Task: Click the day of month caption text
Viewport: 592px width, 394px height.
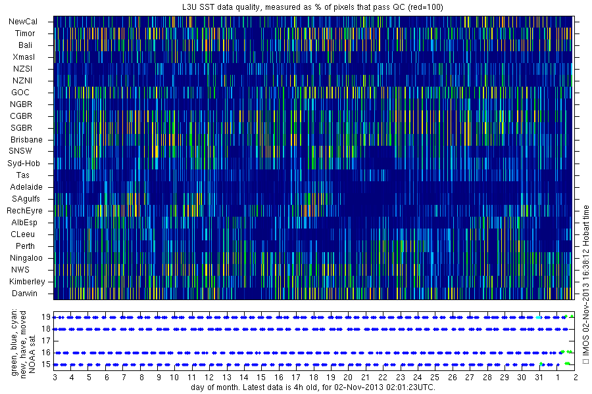Action: pyautogui.click(x=313, y=387)
